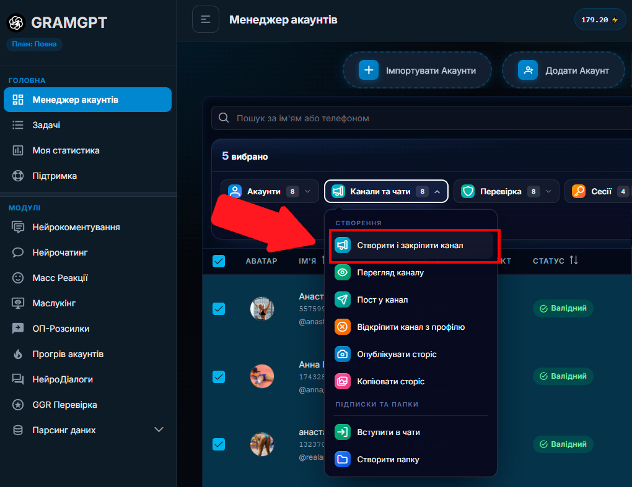Open the Перевірка dropdown
632x487 pixels.
coord(506,191)
